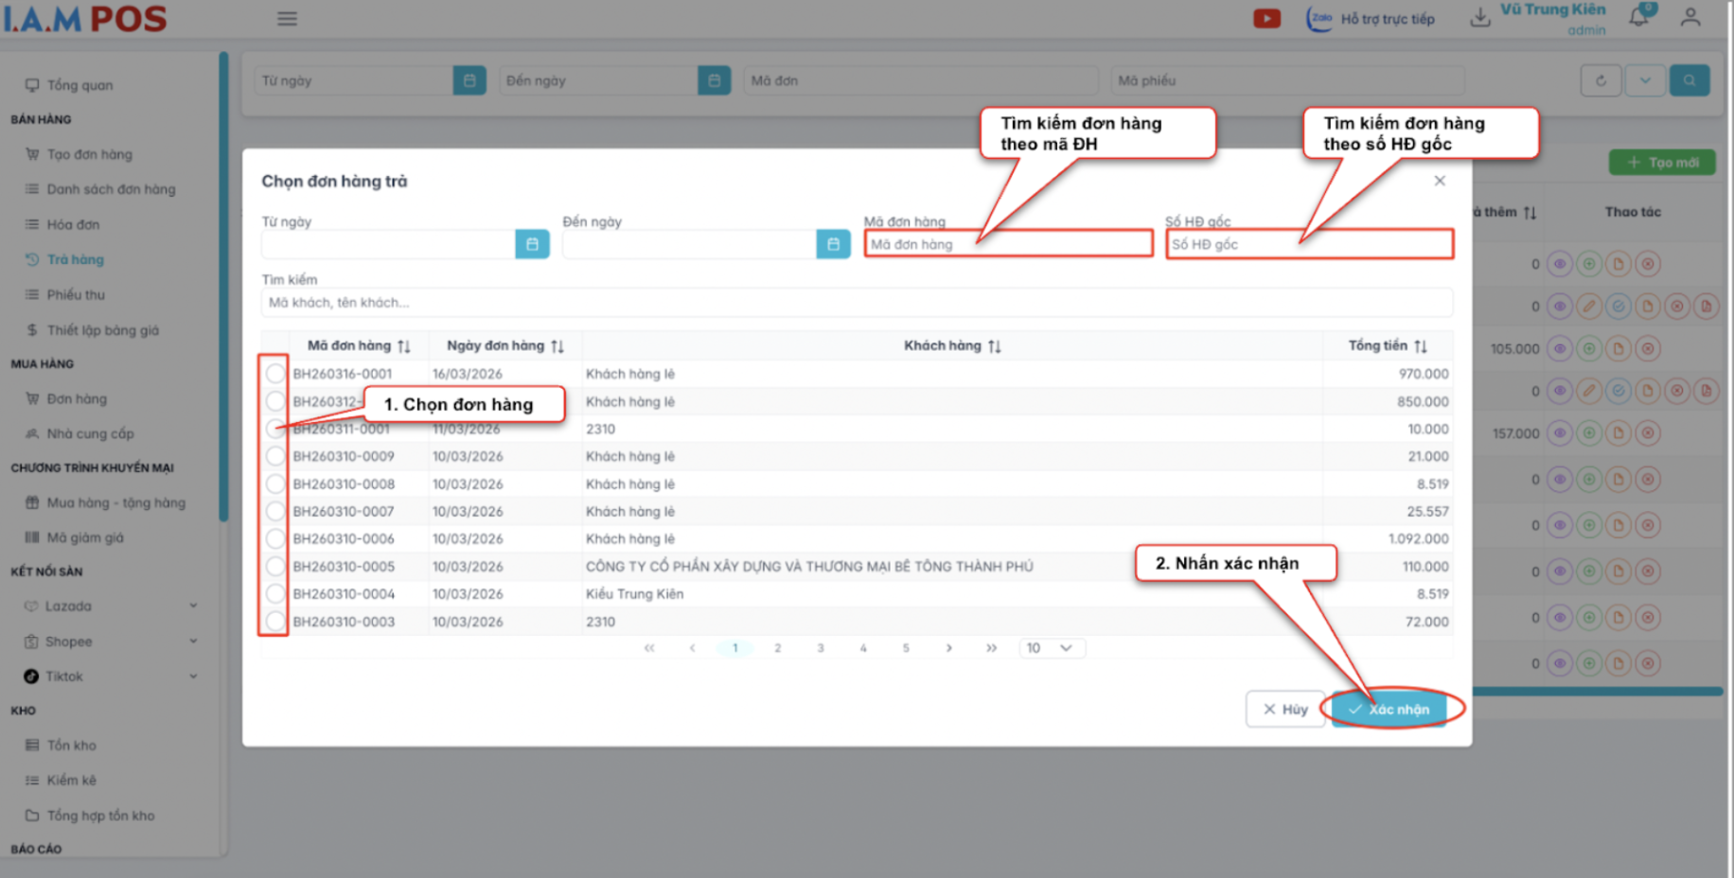This screenshot has height=878, width=1734.
Task: Go to Danh sách đơn hàng menu
Action: coord(111,189)
